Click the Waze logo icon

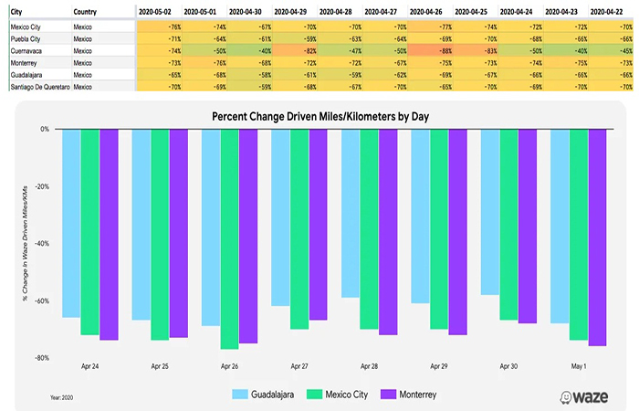click(x=568, y=398)
